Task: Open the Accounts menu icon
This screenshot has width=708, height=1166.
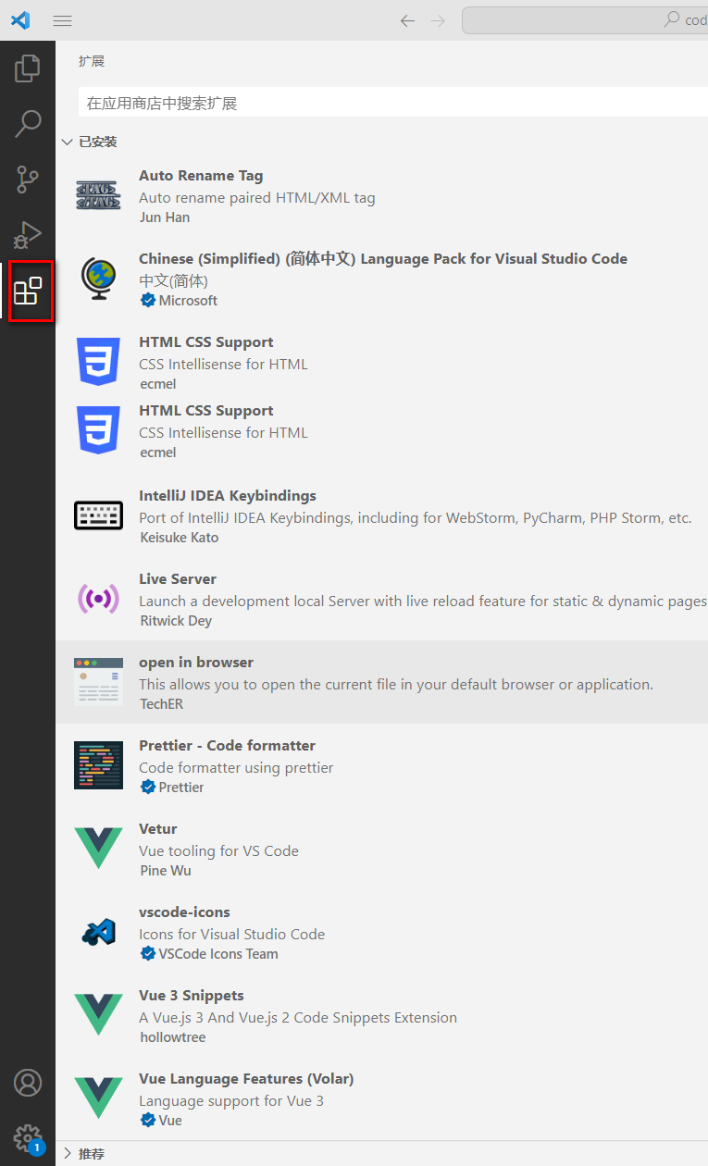Action: (28, 1082)
